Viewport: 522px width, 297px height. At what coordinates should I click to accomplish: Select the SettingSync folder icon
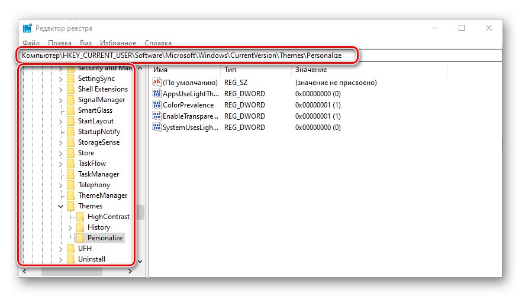click(x=70, y=79)
